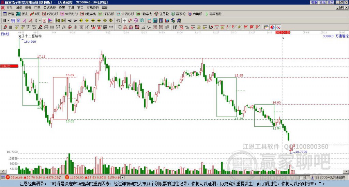Jump to first bar icon
Viewport: 349px width, 187px height.
[57, 21]
